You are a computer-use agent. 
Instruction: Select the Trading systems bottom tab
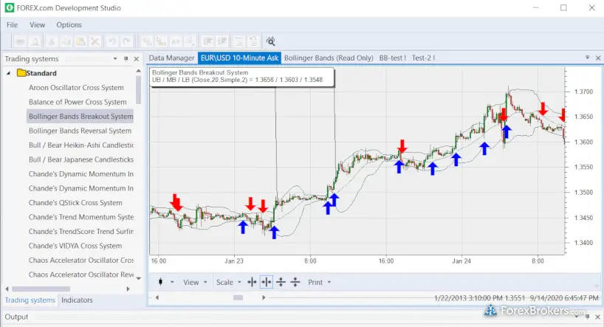click(30, 300)
